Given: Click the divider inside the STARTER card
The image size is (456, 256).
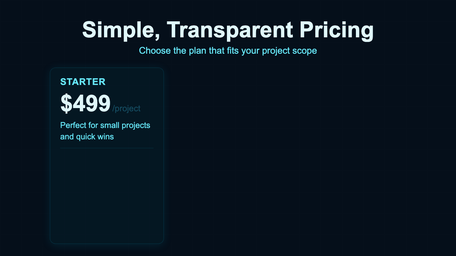Looking at the screenshot, I should pyautogui.click(x=107, y=148).
